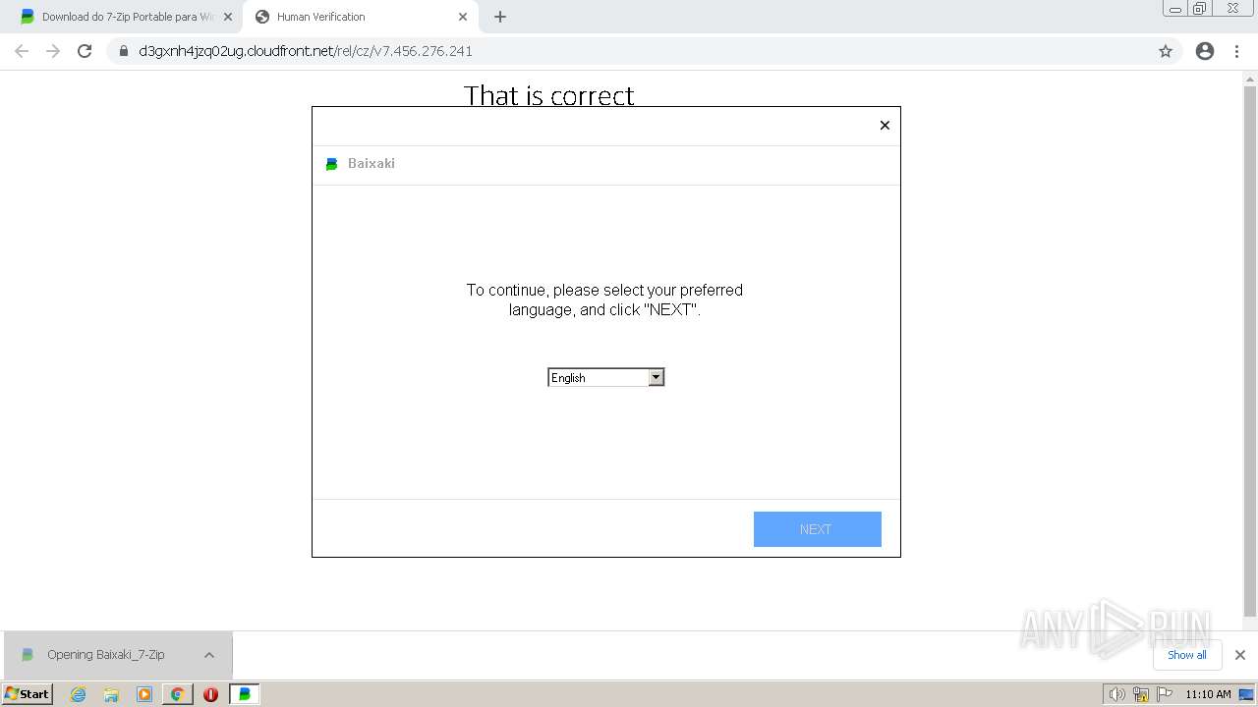Open Chrome three-dot menu
The width and height of the screenshot is (1258, 707).
click(x=1237, y=51)
